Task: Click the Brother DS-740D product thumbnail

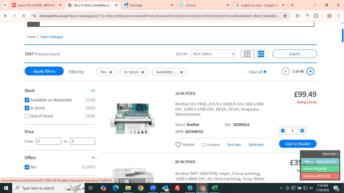Action: [132, 119]
